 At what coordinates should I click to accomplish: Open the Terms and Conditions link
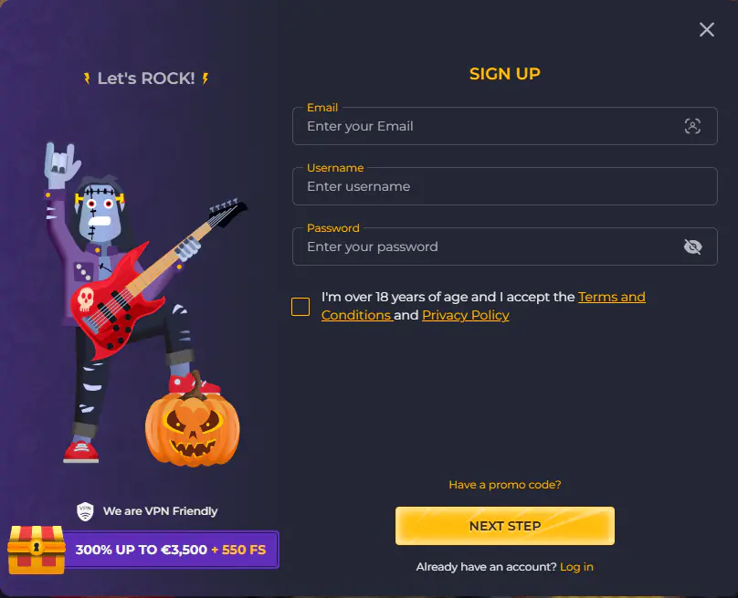(483, 306)
